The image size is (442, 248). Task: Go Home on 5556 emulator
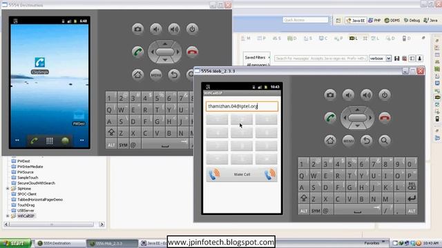coord(330,141)
